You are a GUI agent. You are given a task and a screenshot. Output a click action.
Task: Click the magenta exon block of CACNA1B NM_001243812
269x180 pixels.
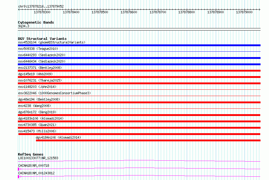[18, 177]
